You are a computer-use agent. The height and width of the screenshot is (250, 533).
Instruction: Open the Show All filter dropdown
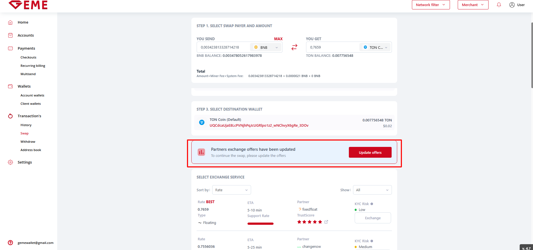[372, 190]
